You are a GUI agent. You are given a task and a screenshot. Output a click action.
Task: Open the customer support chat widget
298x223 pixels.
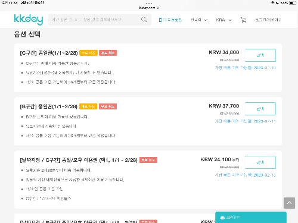251,217
